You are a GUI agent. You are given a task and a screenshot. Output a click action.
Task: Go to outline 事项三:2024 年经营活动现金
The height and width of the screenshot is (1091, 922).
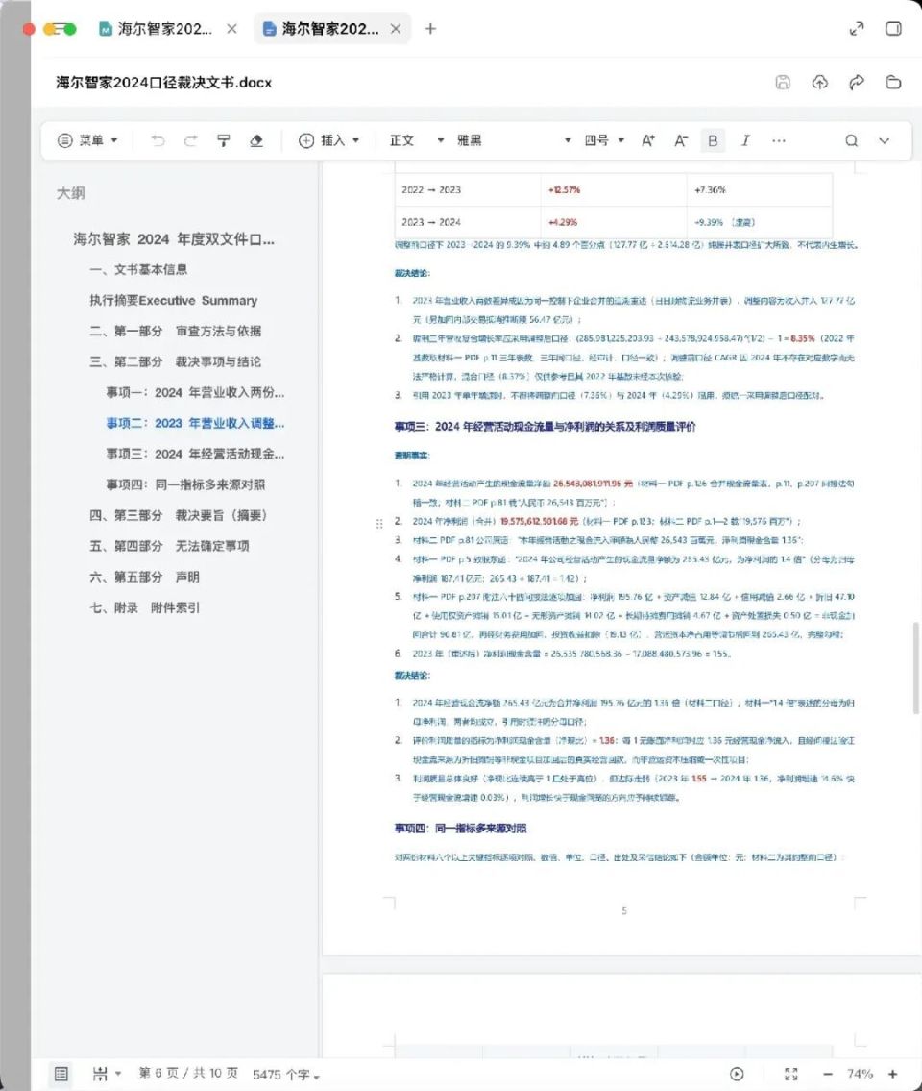pos(195,454)
